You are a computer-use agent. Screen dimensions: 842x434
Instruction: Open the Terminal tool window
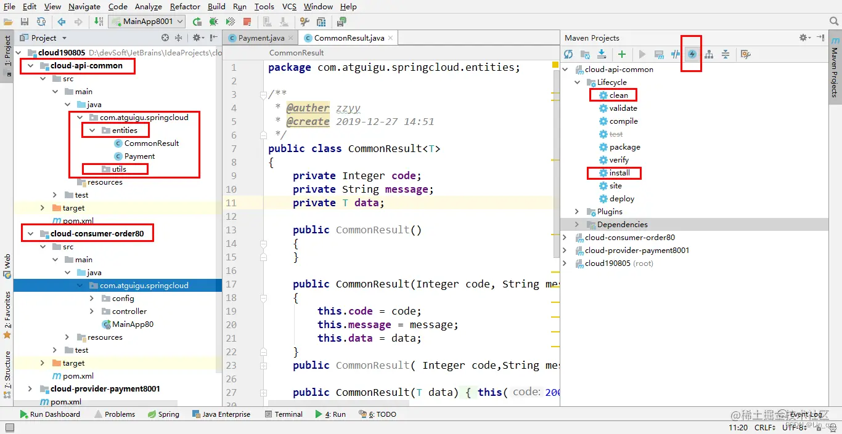click(284, 414)
